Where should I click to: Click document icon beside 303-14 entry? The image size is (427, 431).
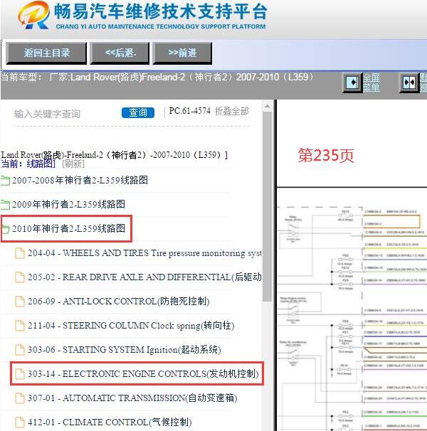tap(19, 374)
